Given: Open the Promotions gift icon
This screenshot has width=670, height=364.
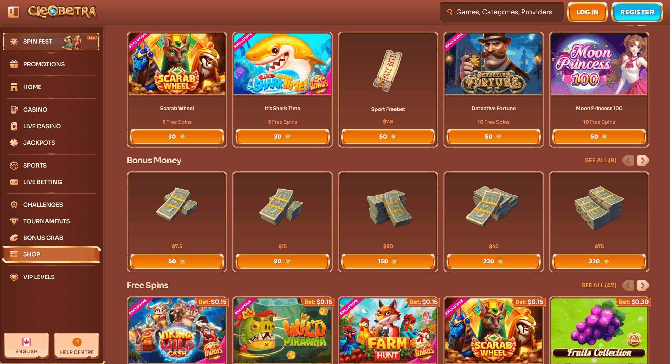Looking at the screenshot, I should coord(14,64).
